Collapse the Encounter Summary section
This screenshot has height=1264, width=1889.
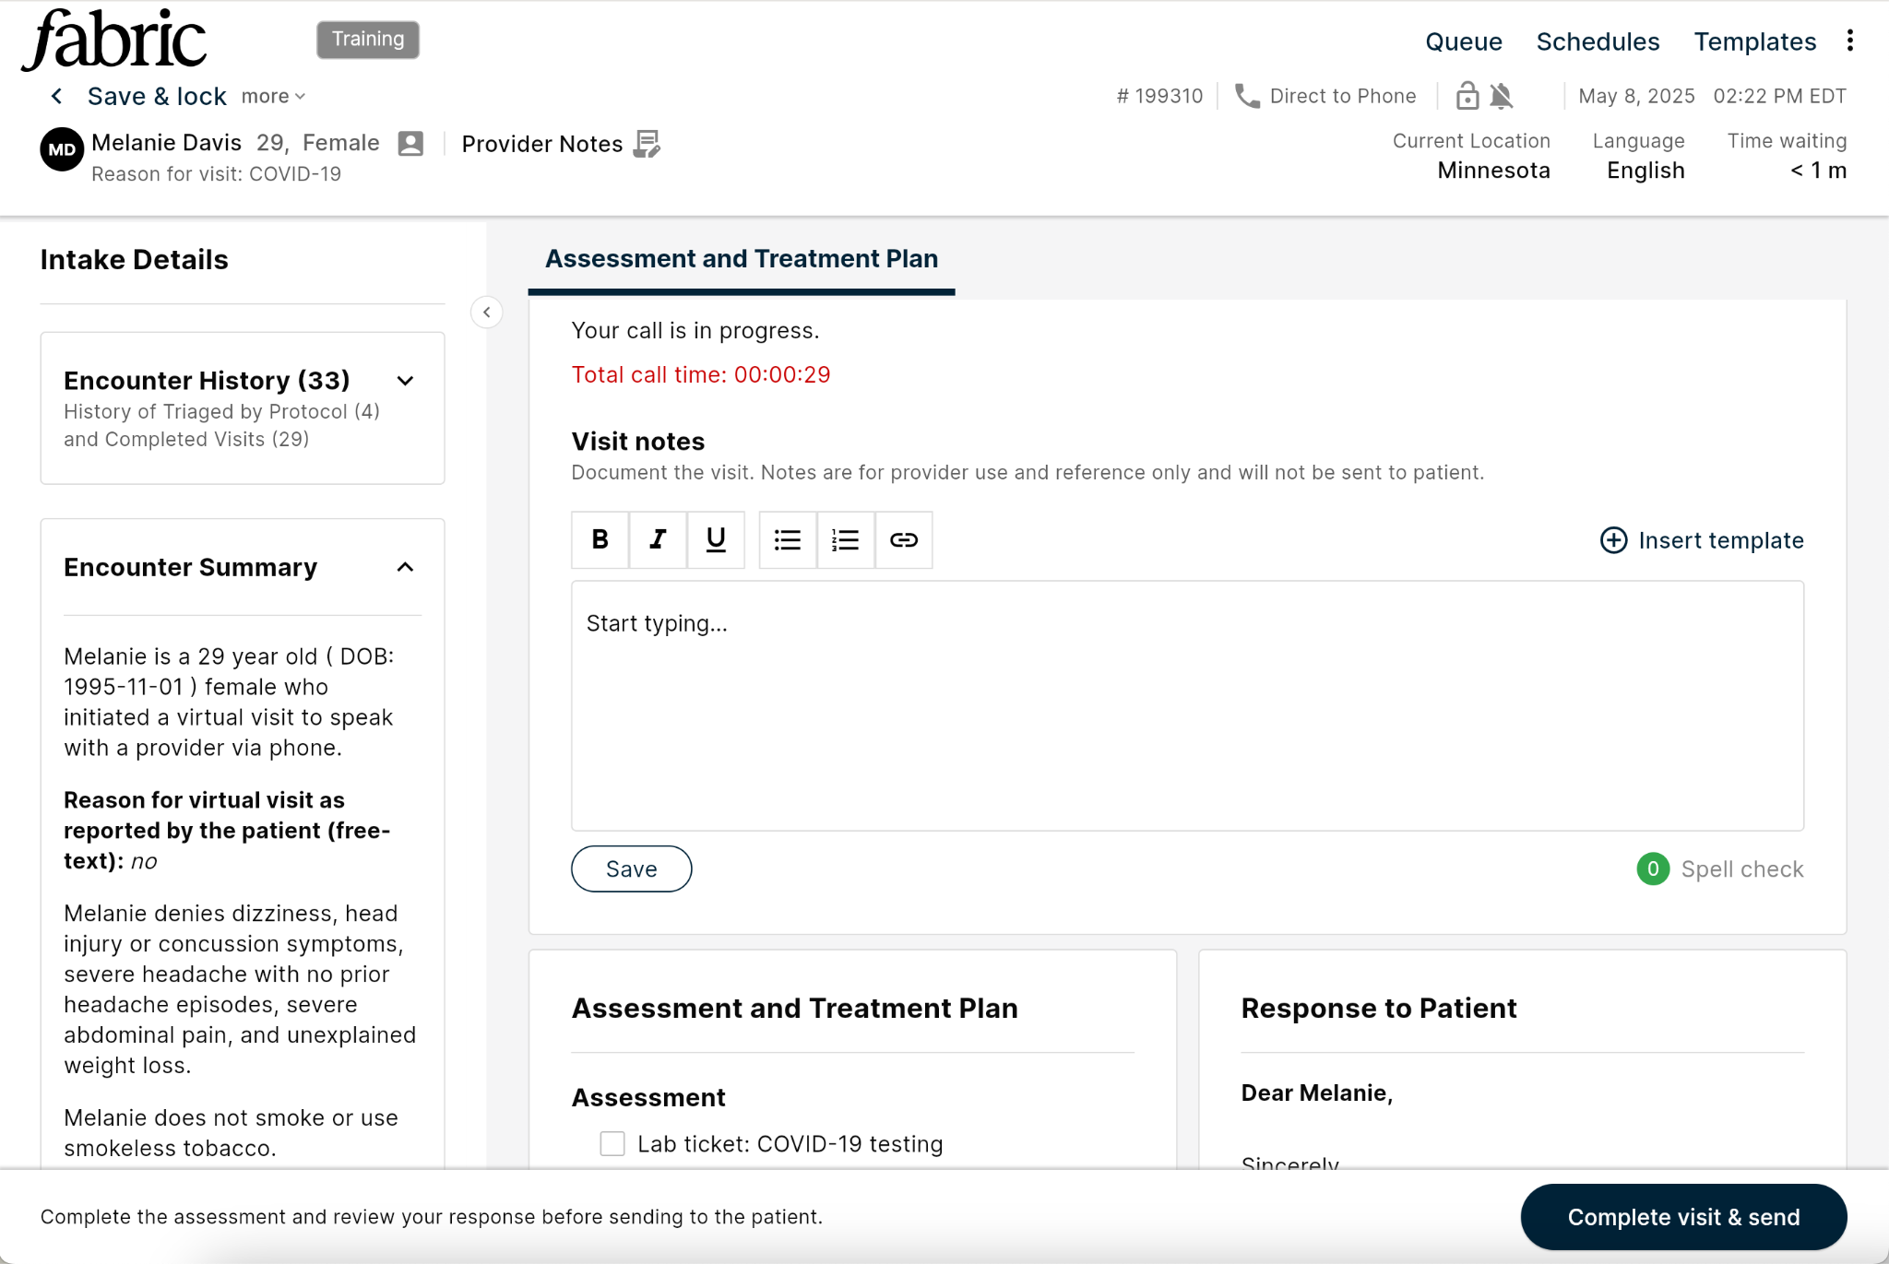point(405,567)
